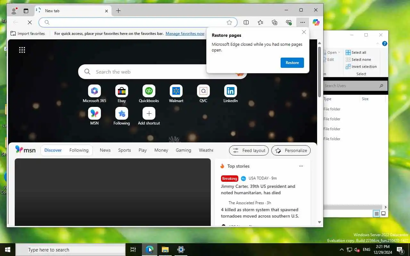Image resolution: width=410 pixels, height=256 pixels.
Task: Open the storm system tornadoes story
Action: pyautogui.click(x=260, y=213)
